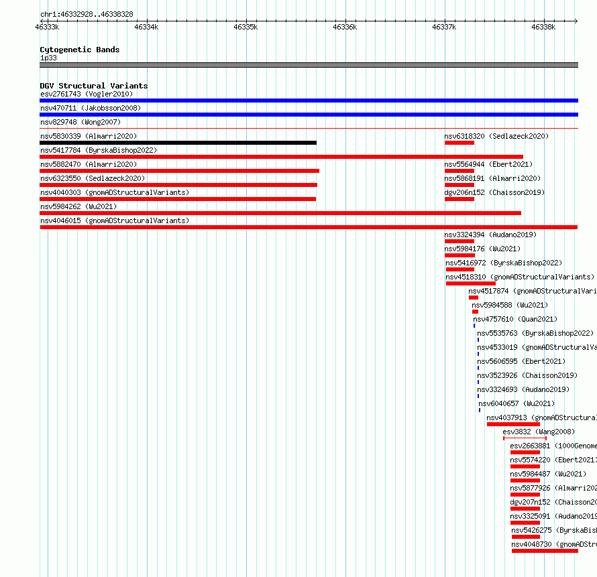Select the nsv4517874 variant label
The image size is (597, 577).
point(533,291)
